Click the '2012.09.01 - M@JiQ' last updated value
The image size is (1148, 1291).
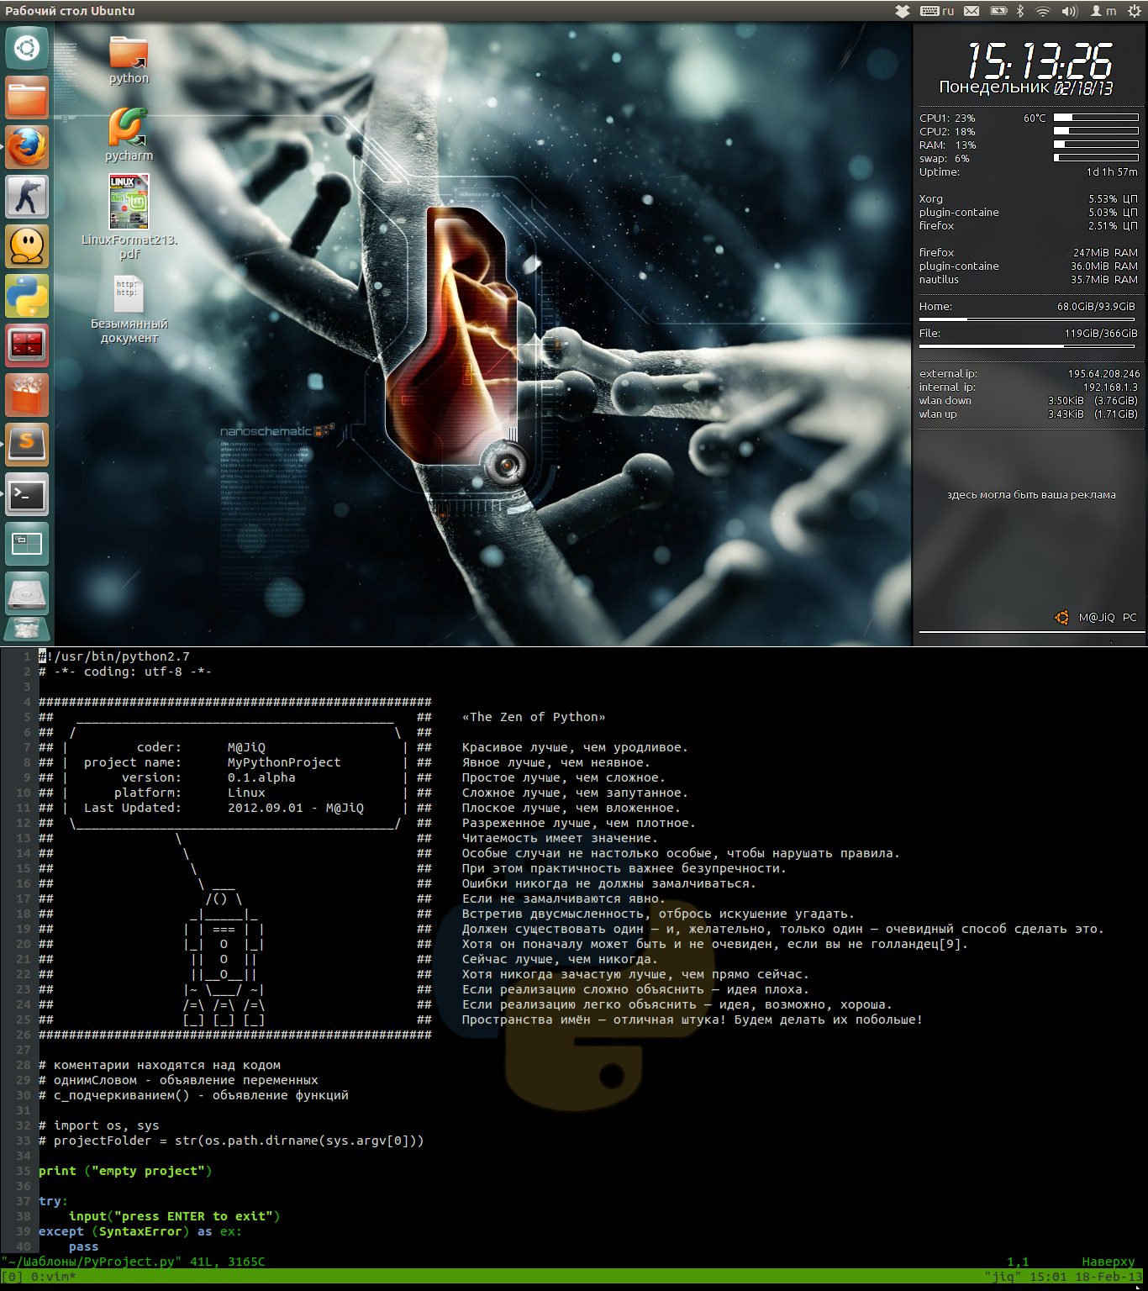(296, 808)
